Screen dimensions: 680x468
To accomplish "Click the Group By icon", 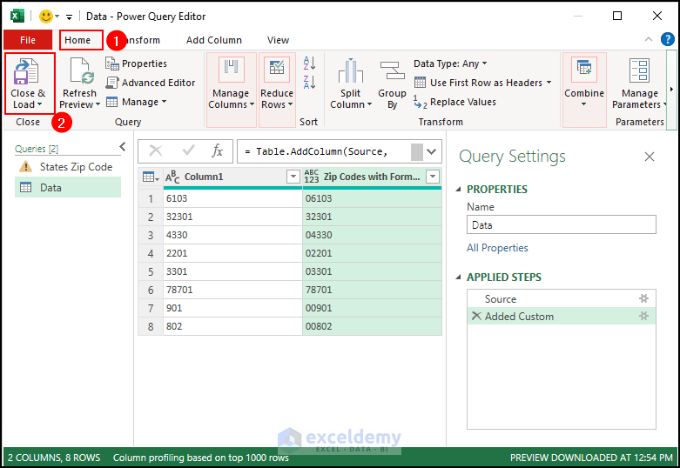I will (x=392, y=70).
